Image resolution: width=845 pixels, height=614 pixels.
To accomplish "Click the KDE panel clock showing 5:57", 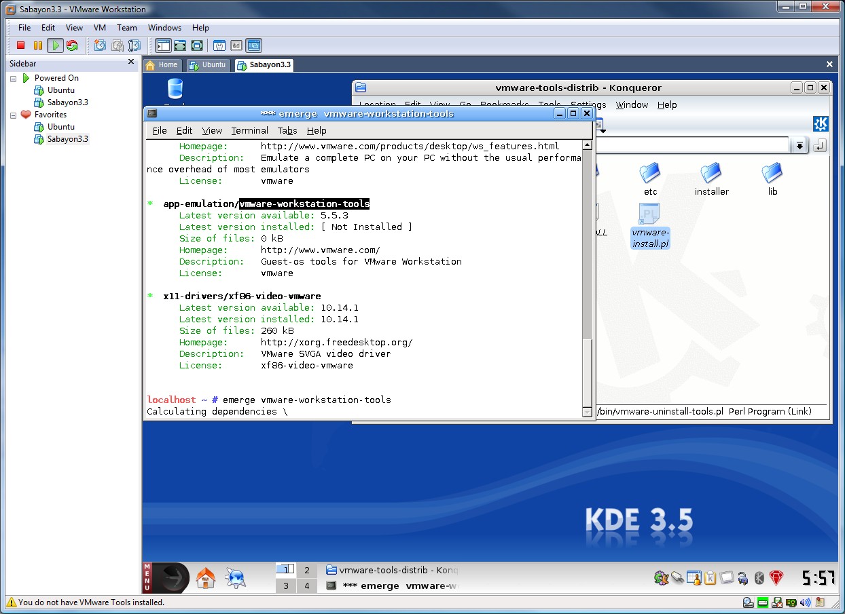I will click(x=817, y=578).
